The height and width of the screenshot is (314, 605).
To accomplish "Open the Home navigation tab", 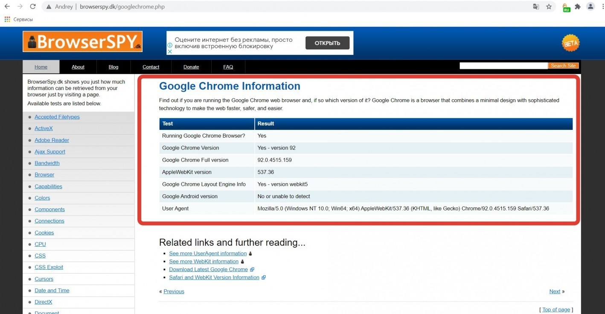I will pos(41,67).
